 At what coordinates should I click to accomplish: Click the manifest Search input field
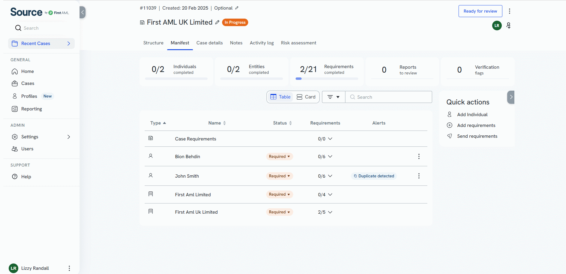(389, 97)
